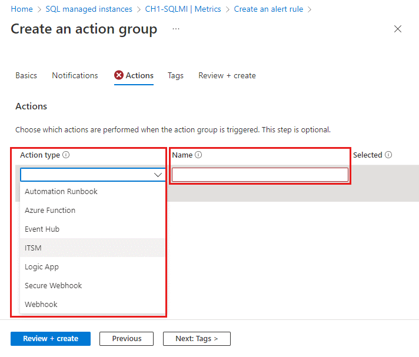Switch to the Basics tab
Image resolution: width=419 pixels, height=357 pixels.
(26, 76)
